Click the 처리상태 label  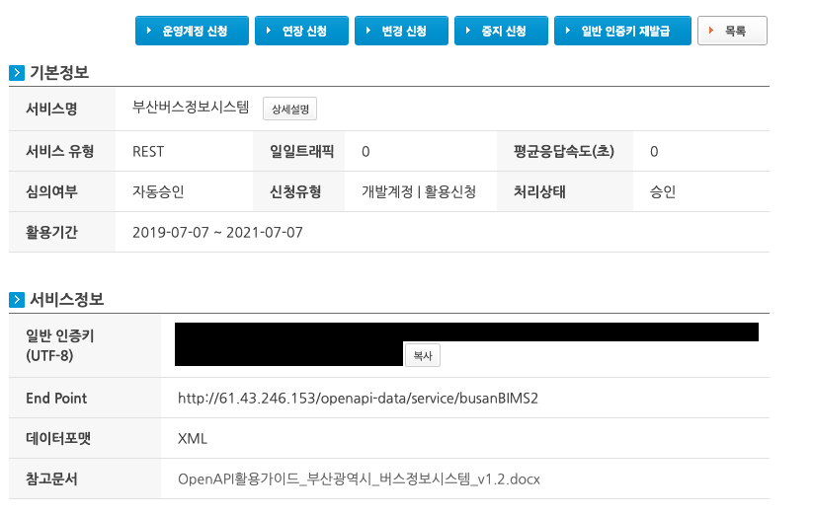click(539, 192)
